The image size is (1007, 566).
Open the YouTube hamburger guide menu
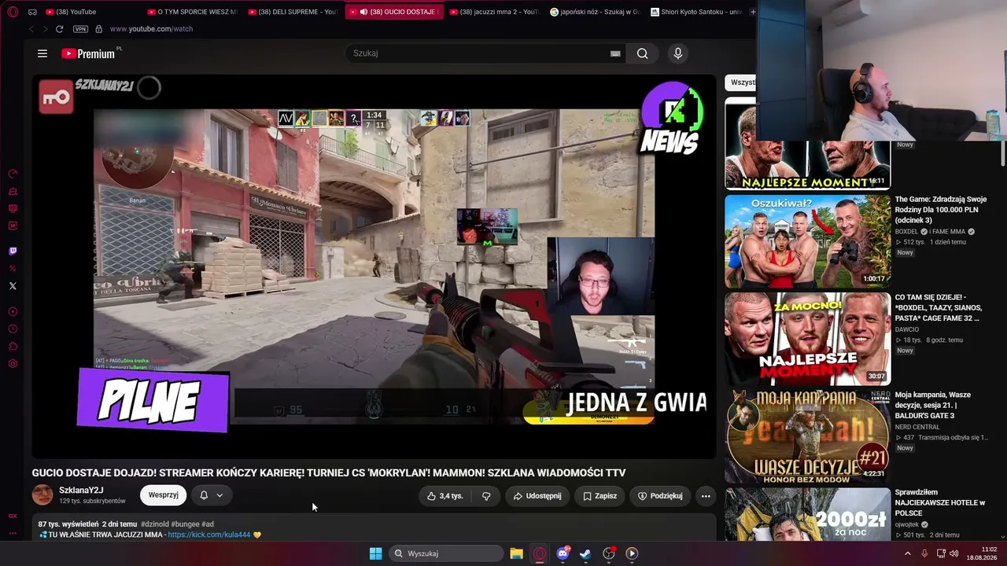(42, 53)
